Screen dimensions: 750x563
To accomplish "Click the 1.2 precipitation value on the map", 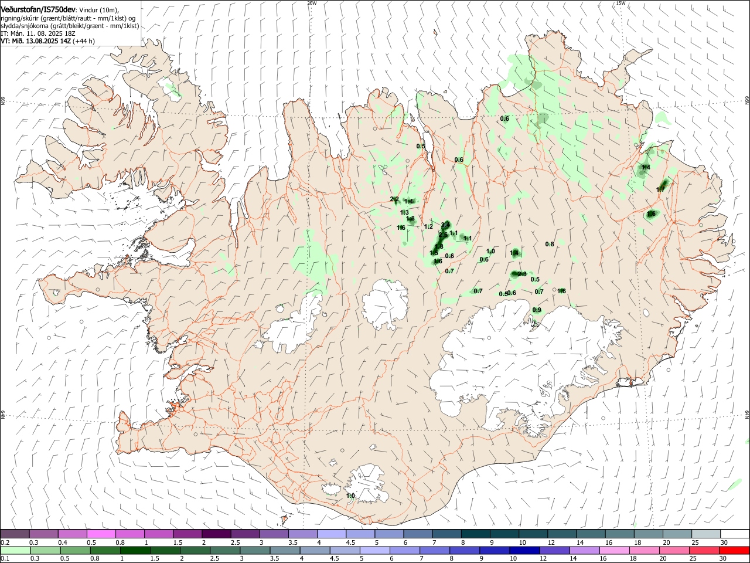I will (x=428, y=226).
